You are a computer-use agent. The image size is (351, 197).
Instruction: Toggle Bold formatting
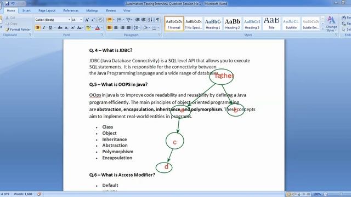pyautogui.click(x=38, y=28)
